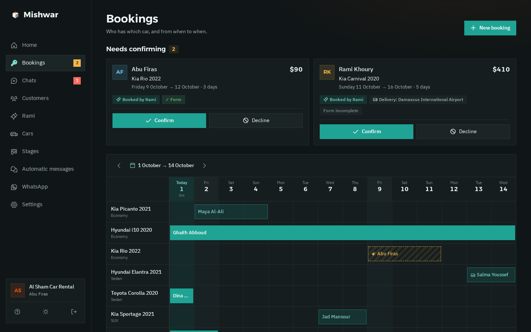Image resolution: width=531 pixels, height=332 pixels.
Task: Click the Chats unread badge 1
Action: point(77,80)
